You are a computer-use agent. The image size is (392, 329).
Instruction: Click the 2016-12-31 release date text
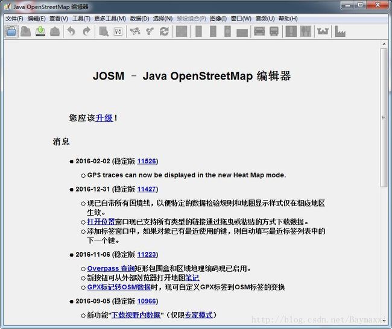[x=93, y=189]
